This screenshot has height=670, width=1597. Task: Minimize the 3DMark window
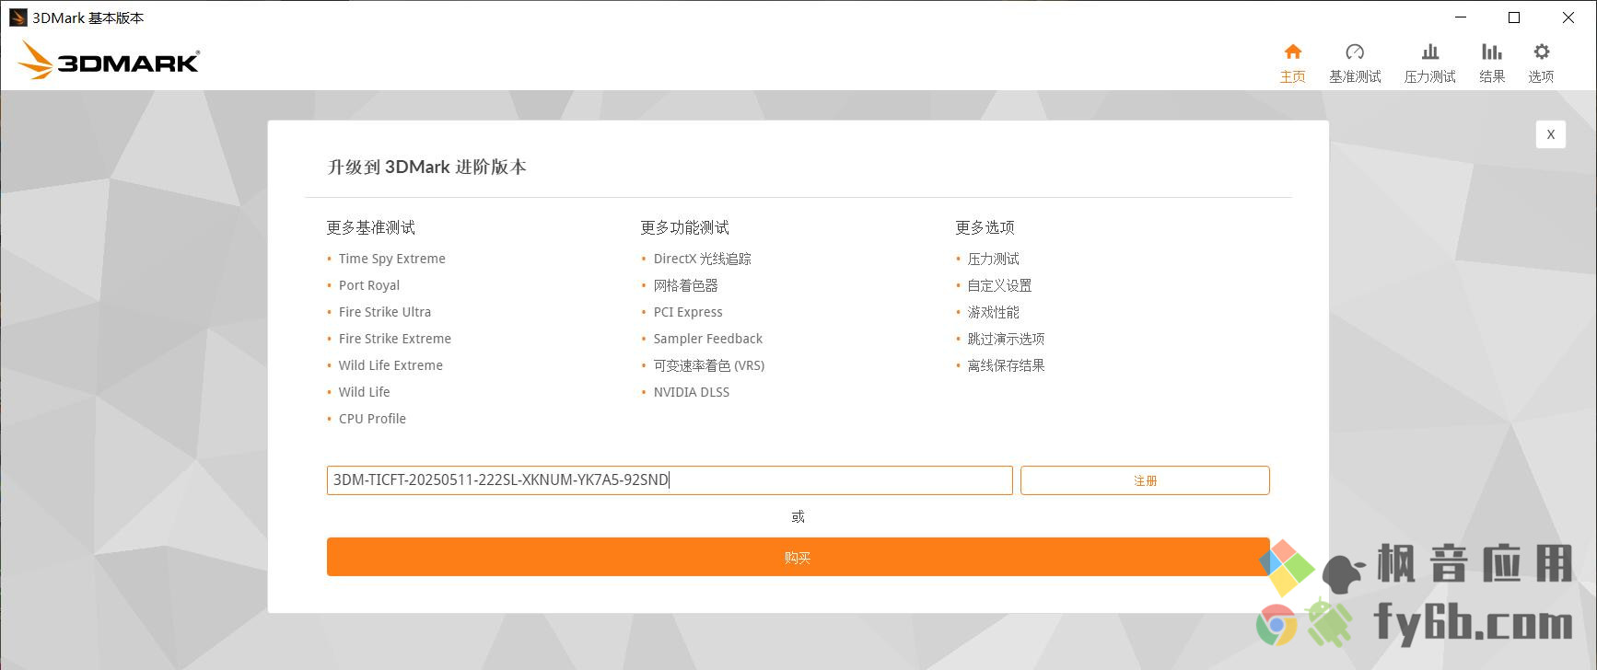pos(1461,17)
